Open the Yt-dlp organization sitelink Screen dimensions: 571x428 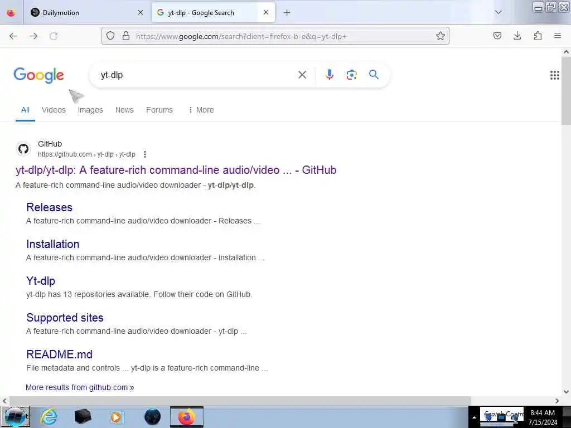coord(41,281)
